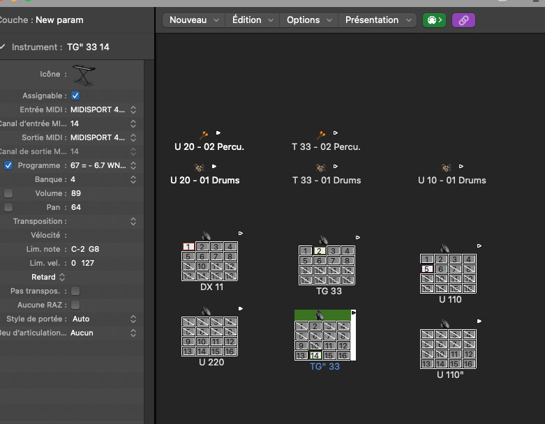Select channel 6 in DX 11 grid
This screenshot has height=424, width=545.
pos(202,256)
